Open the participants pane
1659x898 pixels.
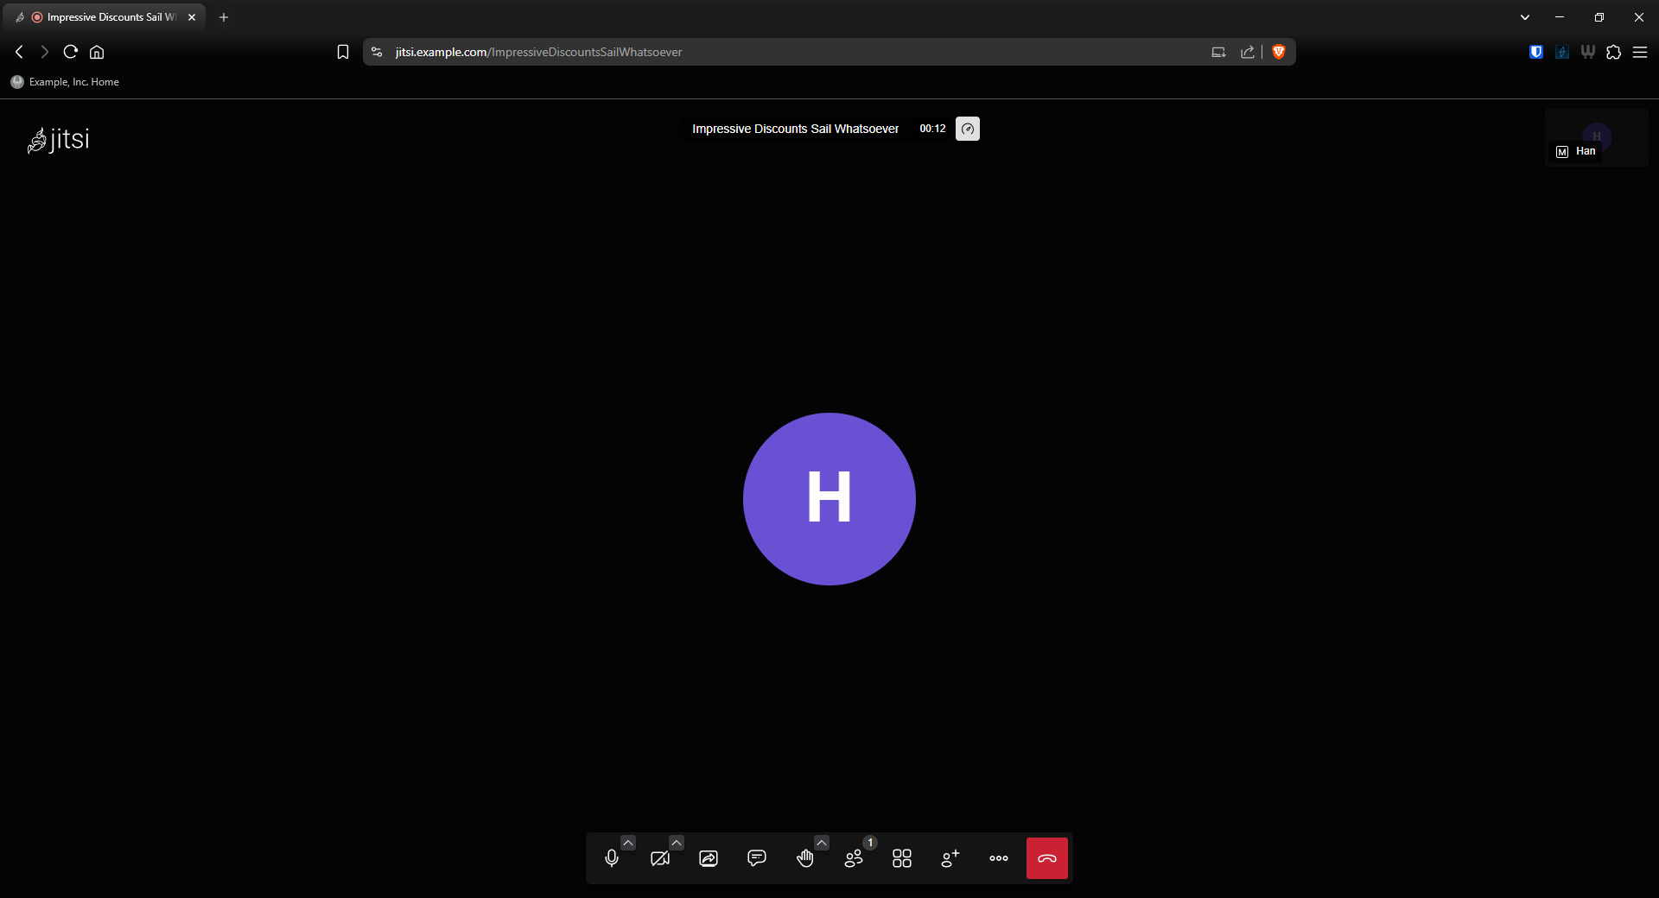pyautogui.click(x=854, y=858)
